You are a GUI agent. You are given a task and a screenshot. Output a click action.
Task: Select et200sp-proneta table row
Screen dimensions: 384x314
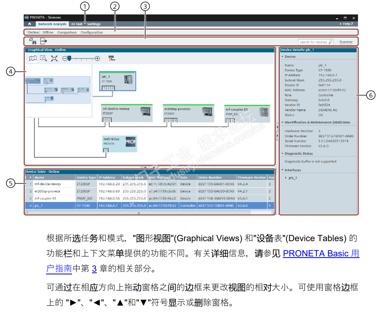150,191
